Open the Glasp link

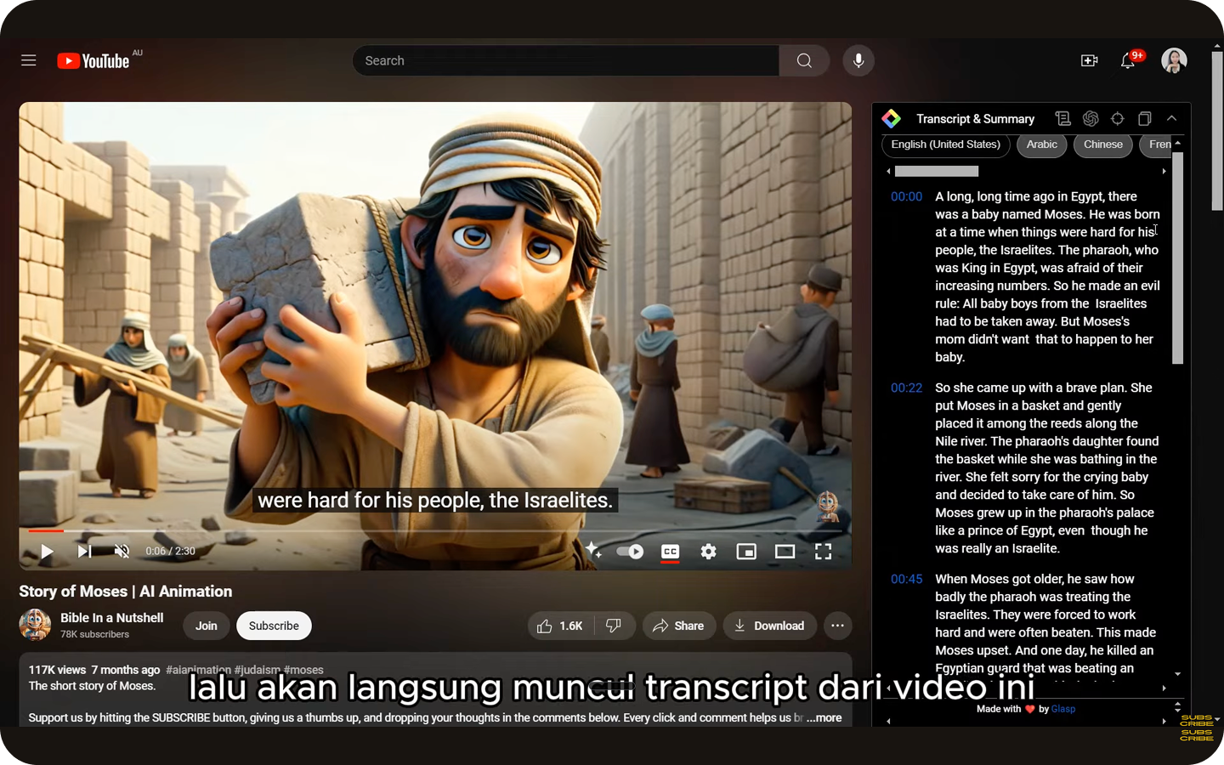(1063, 709)
